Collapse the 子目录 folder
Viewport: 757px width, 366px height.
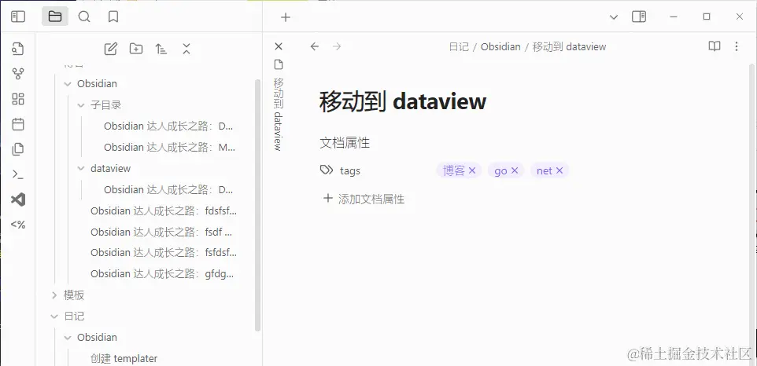pyautogui.click(x=81, y=105)
